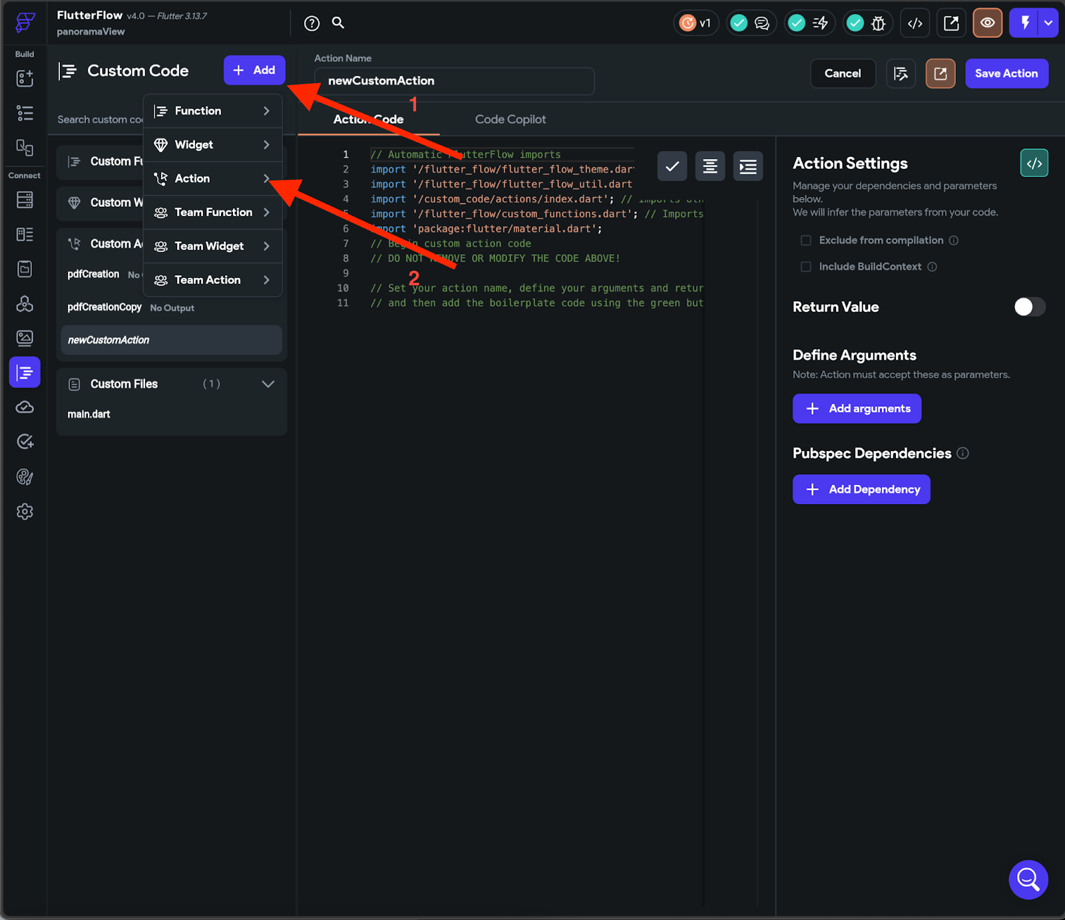Click the top bar share external-link icon
The height and width of the screenshot is (920, 1065).
point(951,23)
